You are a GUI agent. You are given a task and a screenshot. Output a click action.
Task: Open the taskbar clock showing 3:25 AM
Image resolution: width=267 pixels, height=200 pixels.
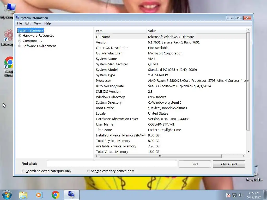coord(254,195)
